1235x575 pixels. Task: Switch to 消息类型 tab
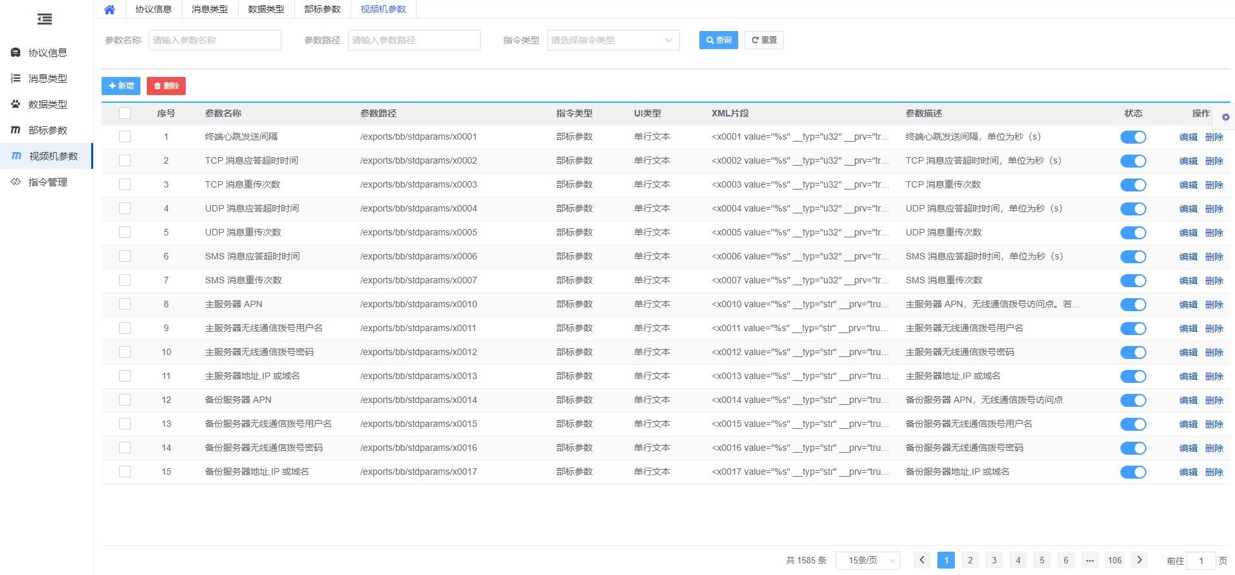coord(210,9)
